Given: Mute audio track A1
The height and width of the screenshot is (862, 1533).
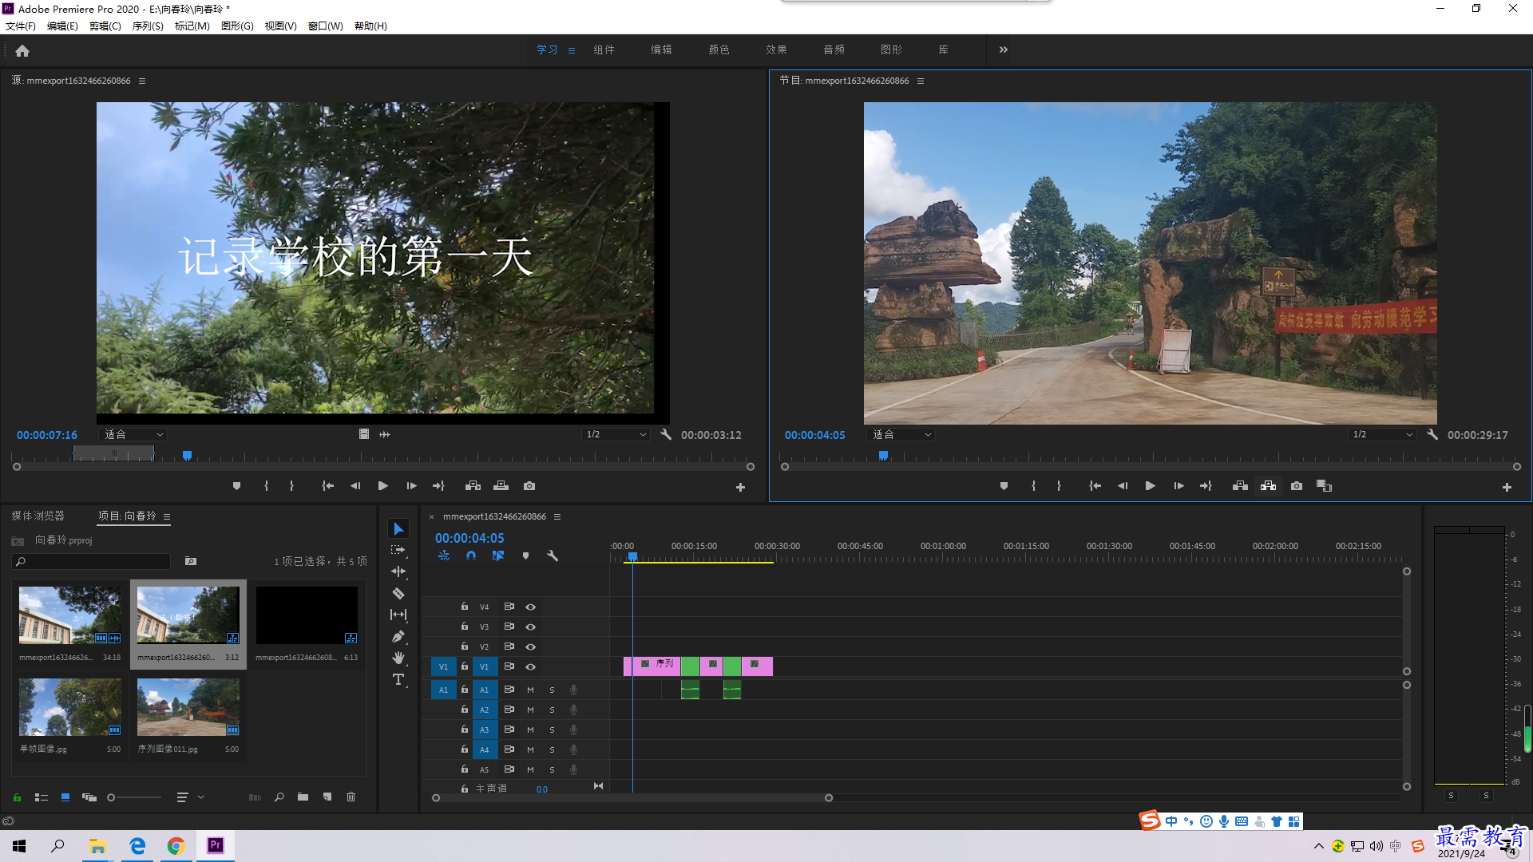Looking at the screenshot, I should click(x=530, y=690).
